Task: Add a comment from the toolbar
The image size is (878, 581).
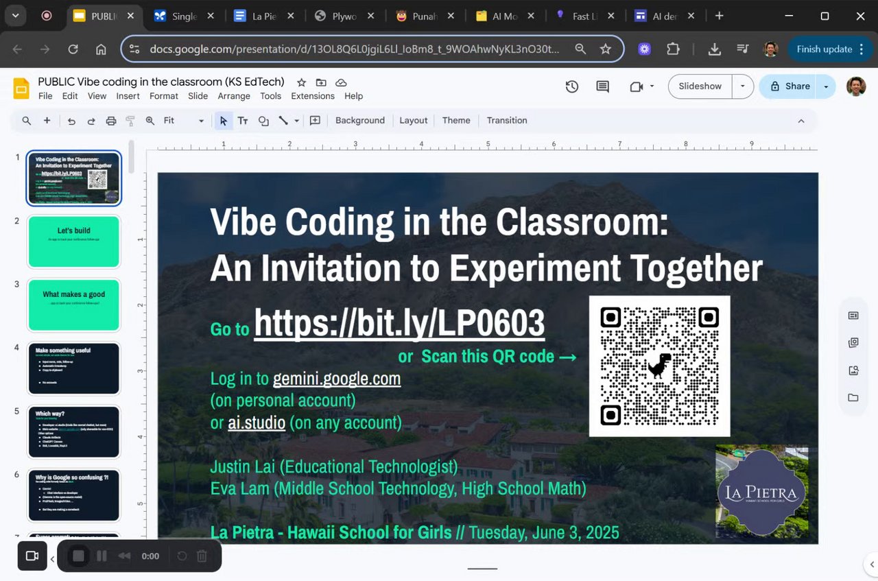Action: (x=315, y=121)
